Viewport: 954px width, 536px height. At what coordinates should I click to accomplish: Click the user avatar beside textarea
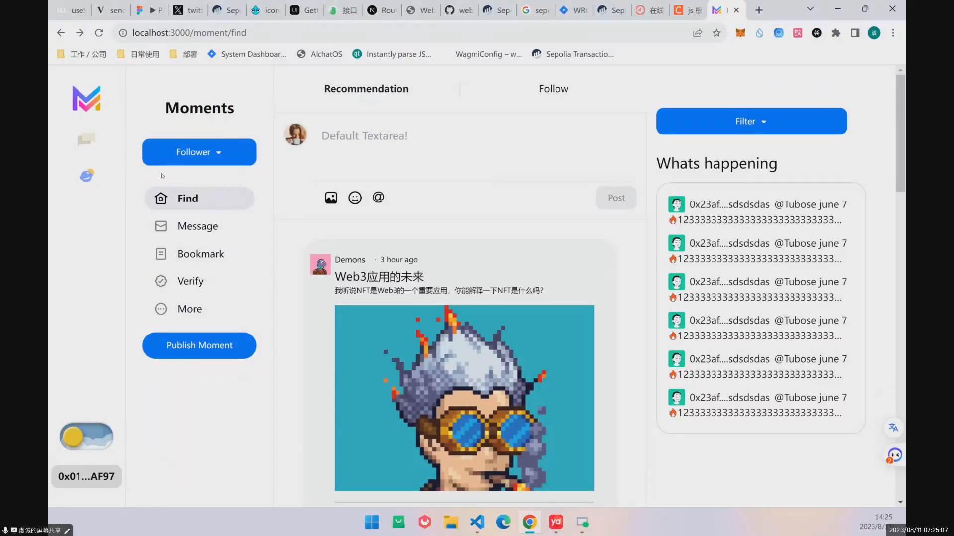coord(295,134)
